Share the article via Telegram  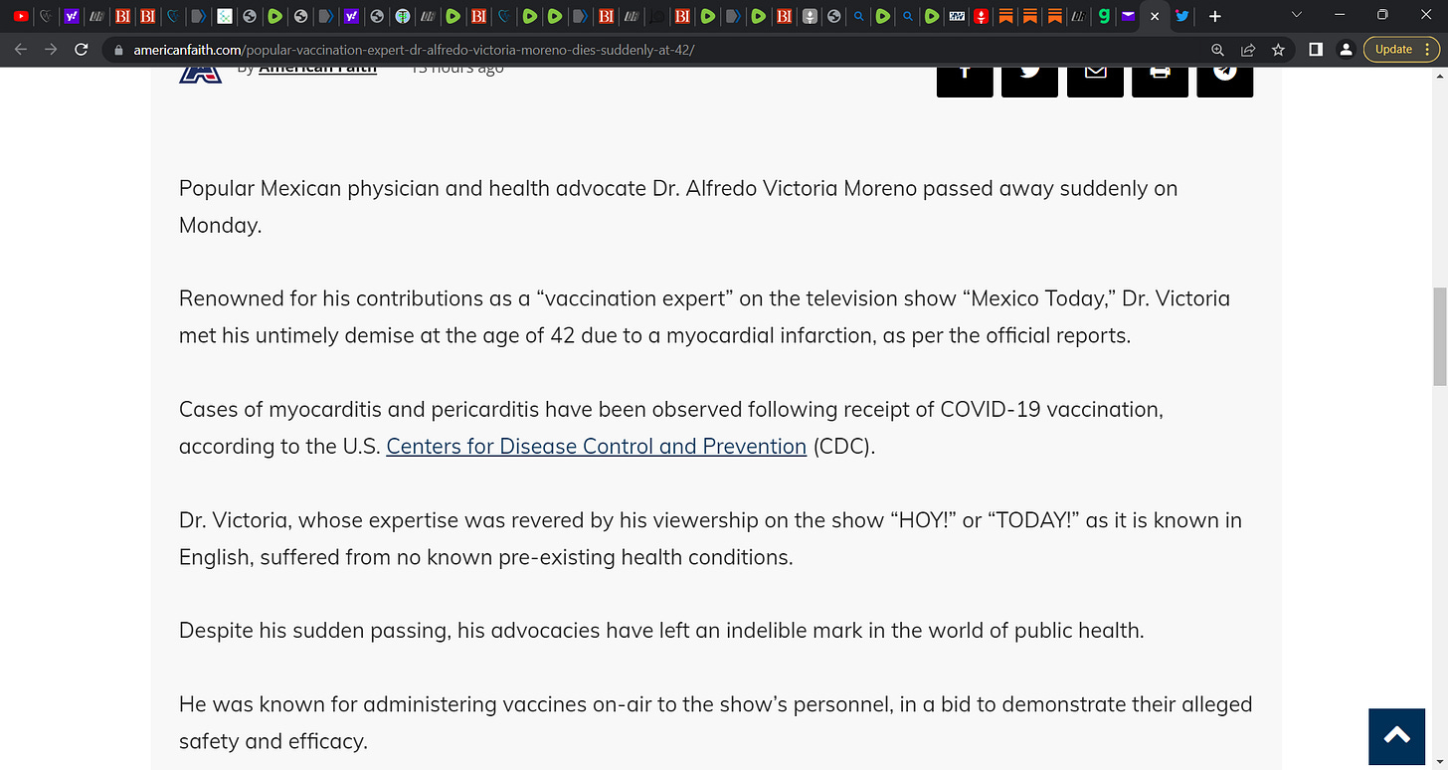(x=1225, y=81)
